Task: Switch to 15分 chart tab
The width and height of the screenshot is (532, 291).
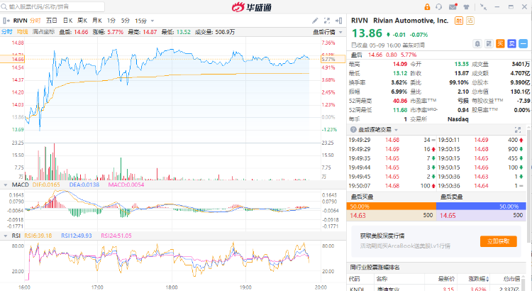Action: [x=141, y=21]
